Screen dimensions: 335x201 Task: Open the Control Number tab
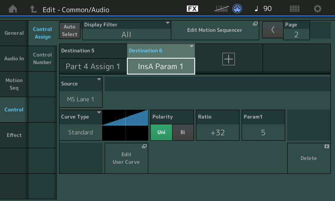(42, 59)
